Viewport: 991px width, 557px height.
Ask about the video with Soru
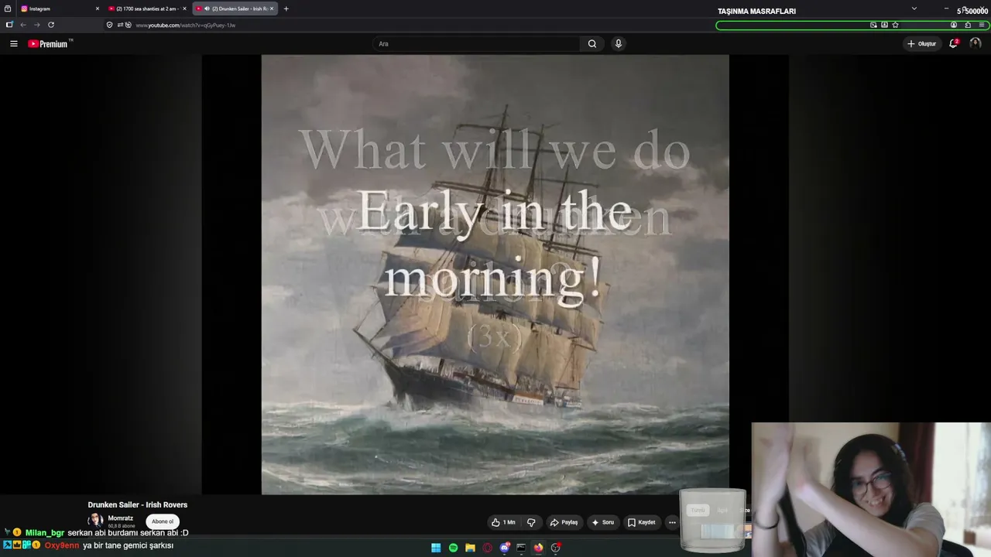[x=603, y=522]
